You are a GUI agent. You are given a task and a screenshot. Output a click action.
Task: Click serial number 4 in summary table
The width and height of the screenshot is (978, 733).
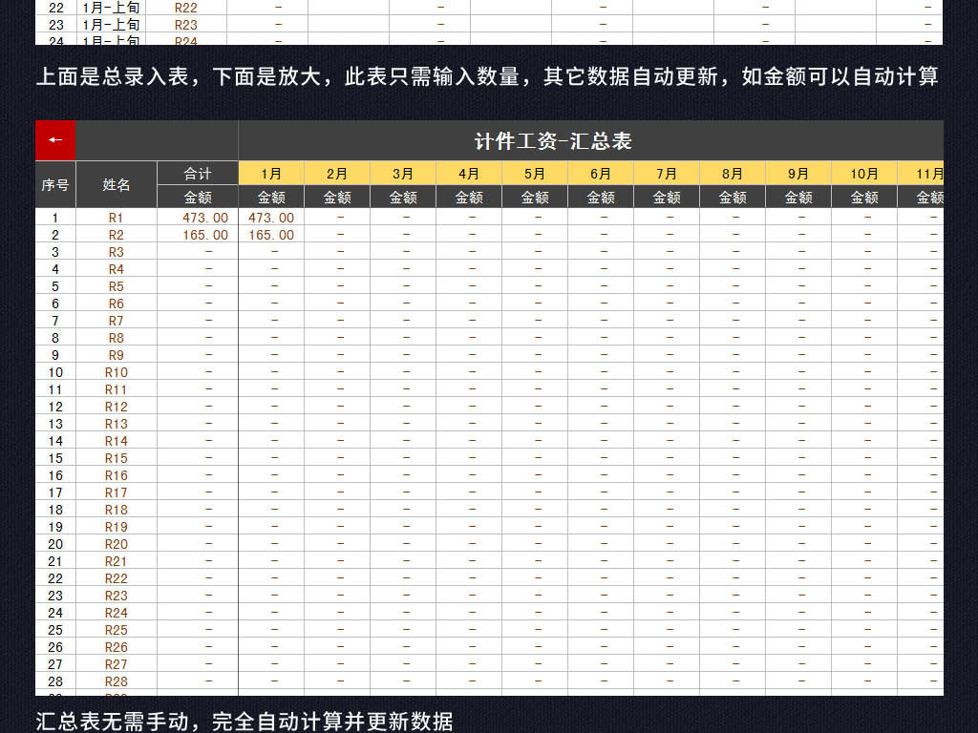[x=55, y=269]
